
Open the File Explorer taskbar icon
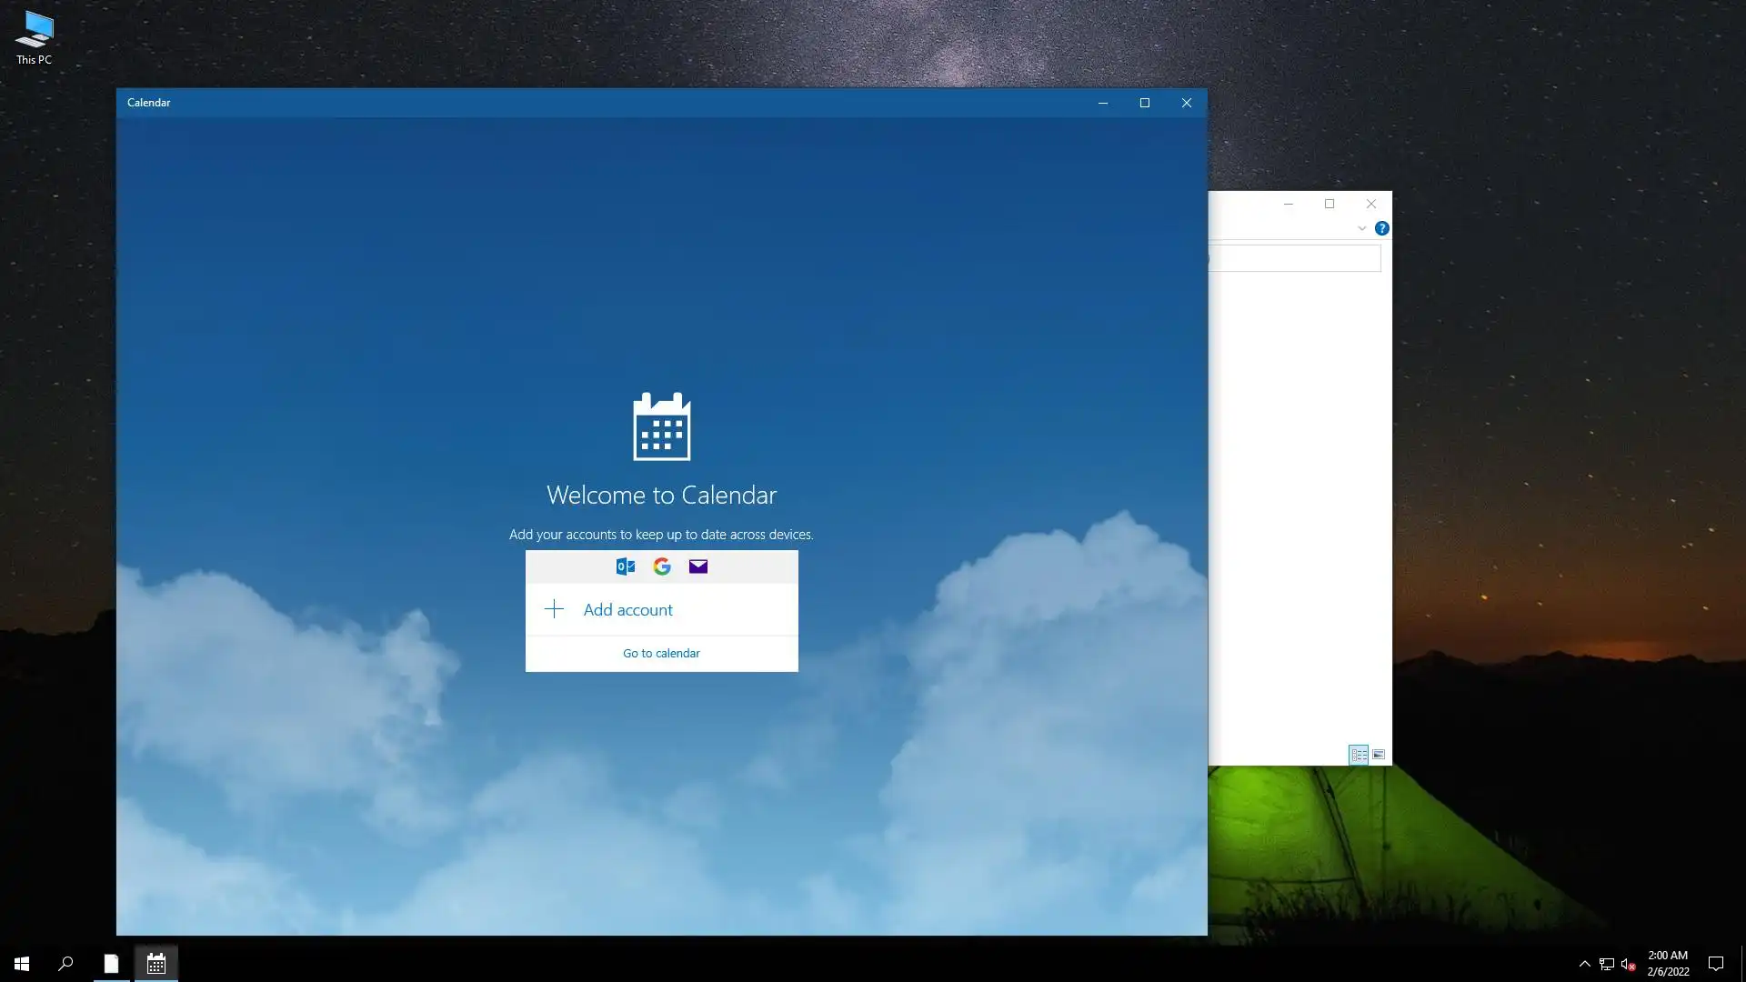point(111,964)
